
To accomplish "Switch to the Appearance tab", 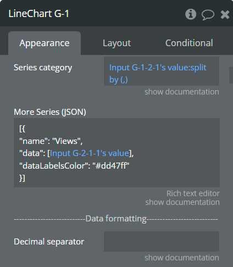I will tap(45, 43).
